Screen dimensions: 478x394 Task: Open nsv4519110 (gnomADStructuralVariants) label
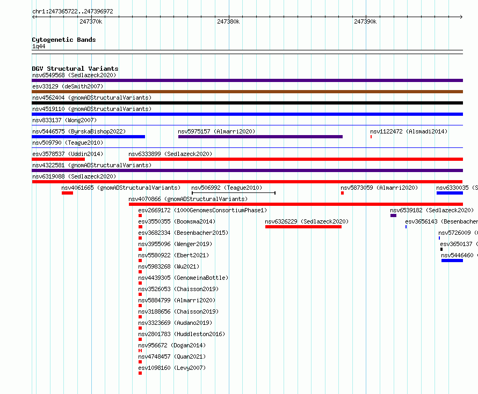(92, 109)
